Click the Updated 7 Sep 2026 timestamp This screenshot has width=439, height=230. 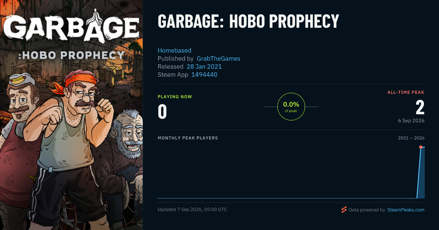(x=192, y=210)
